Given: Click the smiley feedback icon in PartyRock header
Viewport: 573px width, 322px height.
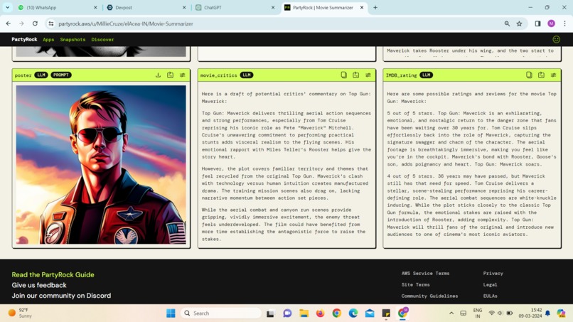Looking at the screenshot, I should [556, 40].
